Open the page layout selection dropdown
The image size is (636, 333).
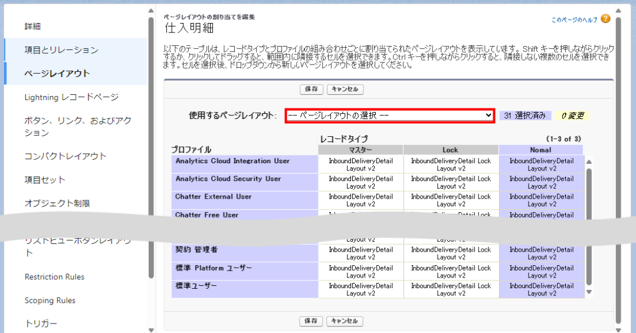[389, 116]
